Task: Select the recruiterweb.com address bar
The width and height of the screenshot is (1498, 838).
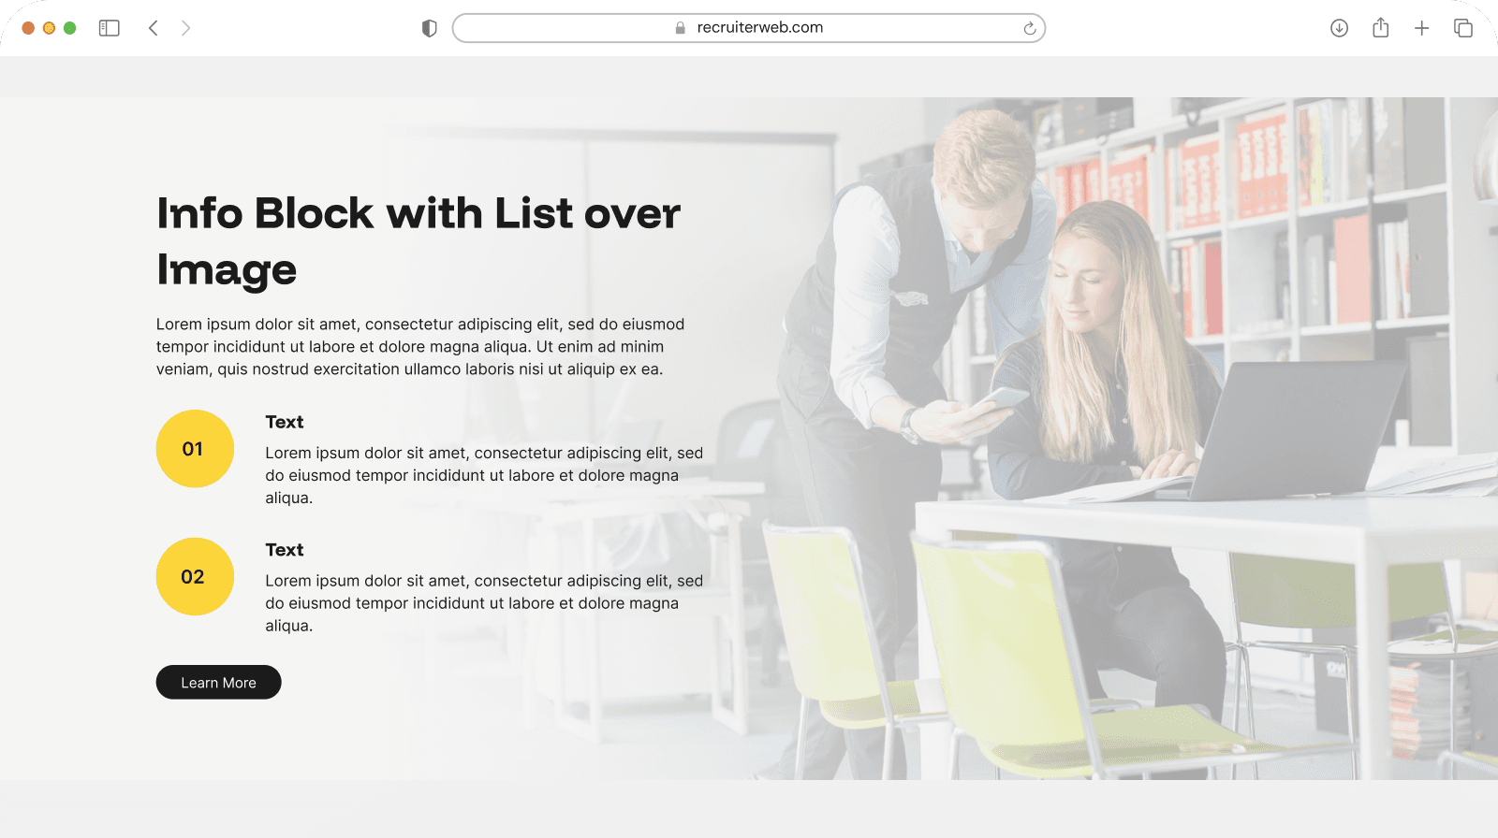Action: [749, 28]
